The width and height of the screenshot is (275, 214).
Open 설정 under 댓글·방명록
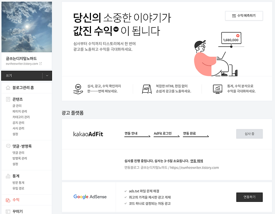coord(15,164)
